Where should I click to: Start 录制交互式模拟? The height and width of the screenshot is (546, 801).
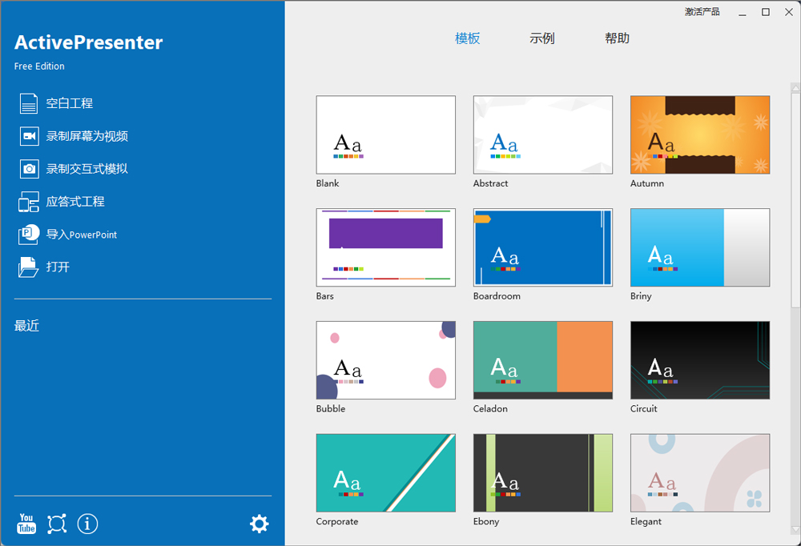coord(87,169)
